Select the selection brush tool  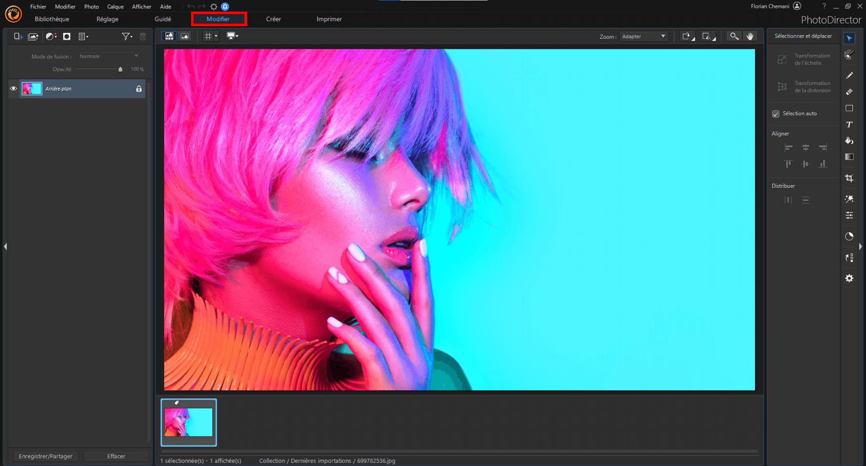[x=849, y=55]
